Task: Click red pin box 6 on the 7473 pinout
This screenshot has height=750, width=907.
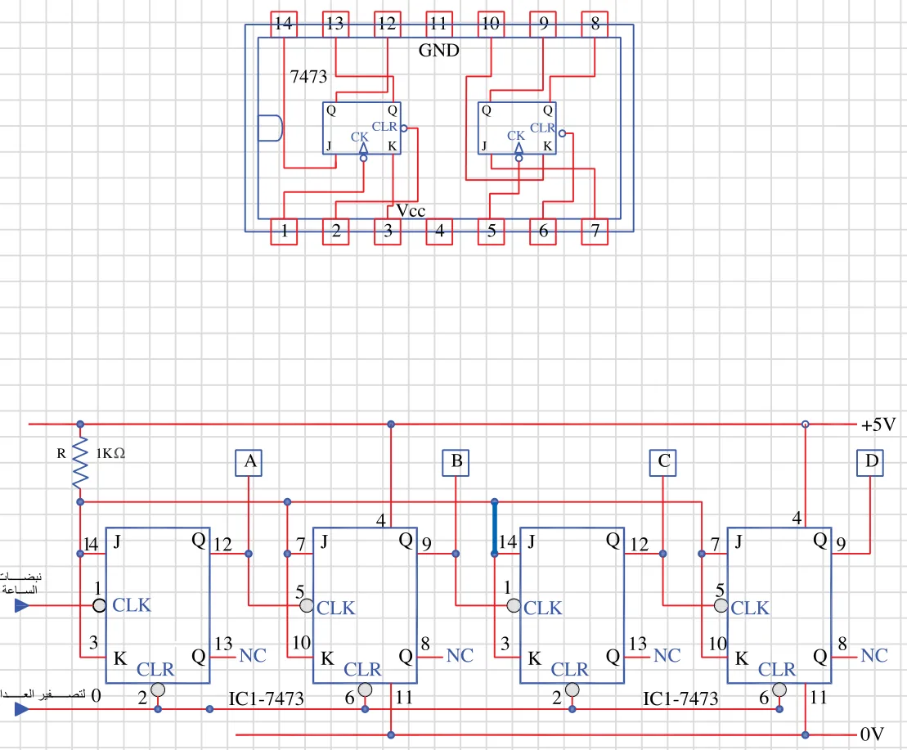Action: pos(543,231)
